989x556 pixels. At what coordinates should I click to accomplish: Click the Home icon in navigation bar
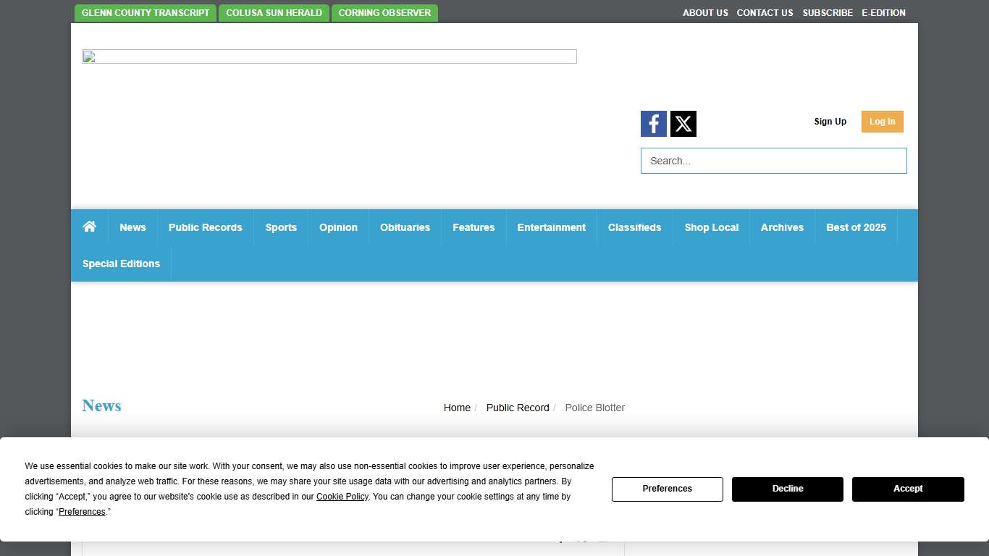89,227
